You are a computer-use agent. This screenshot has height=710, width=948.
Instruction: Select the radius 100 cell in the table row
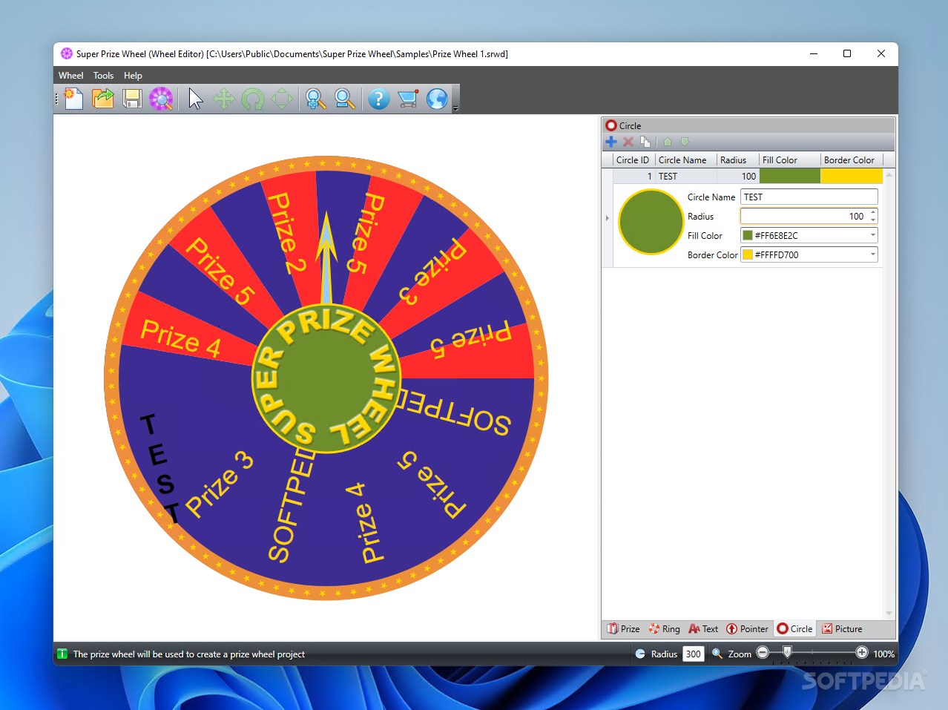[737, 177]
